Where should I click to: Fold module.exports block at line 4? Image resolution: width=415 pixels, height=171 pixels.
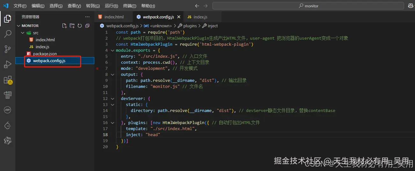[112, 50]
